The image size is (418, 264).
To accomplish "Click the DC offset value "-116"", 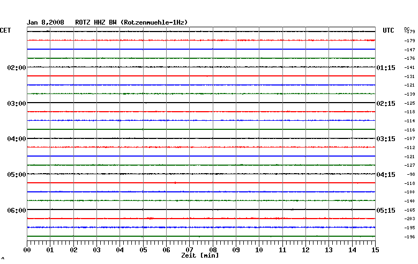I will [410, 130].
